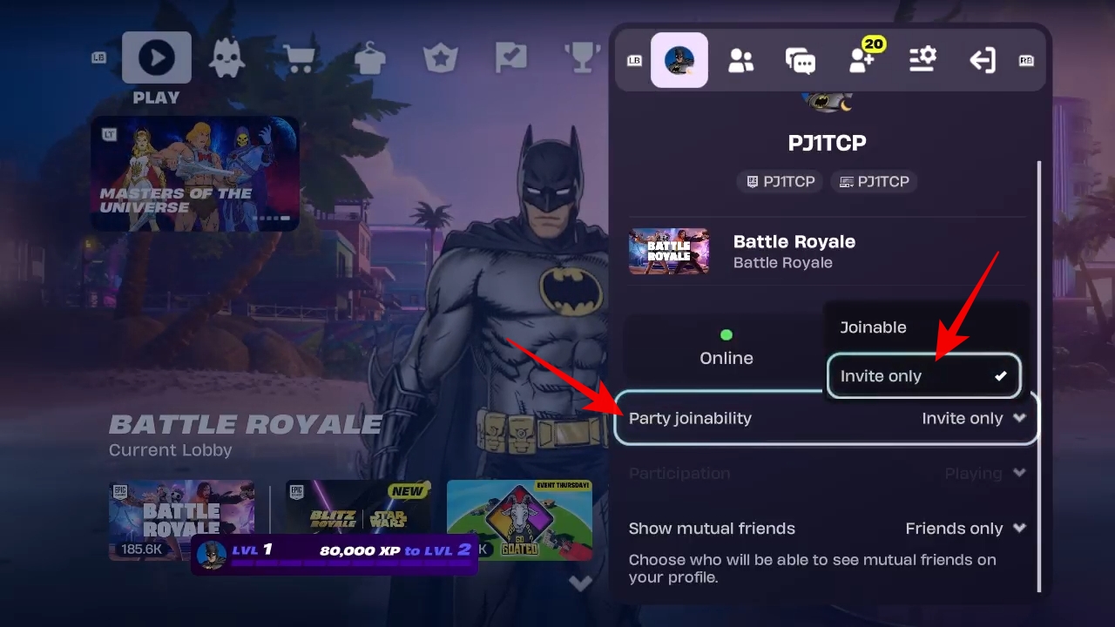
Task: Click the LB indicator beside Play tab
Action: [x=99, y=57]
